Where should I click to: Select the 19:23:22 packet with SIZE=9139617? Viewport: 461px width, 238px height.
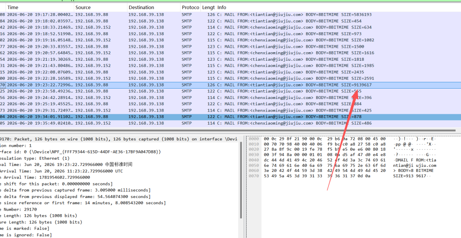230,85
